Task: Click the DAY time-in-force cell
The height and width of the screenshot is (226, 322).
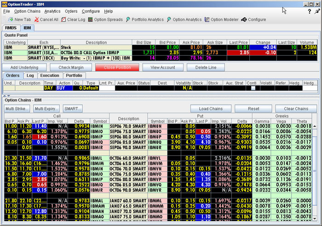Action: [50, 88]
